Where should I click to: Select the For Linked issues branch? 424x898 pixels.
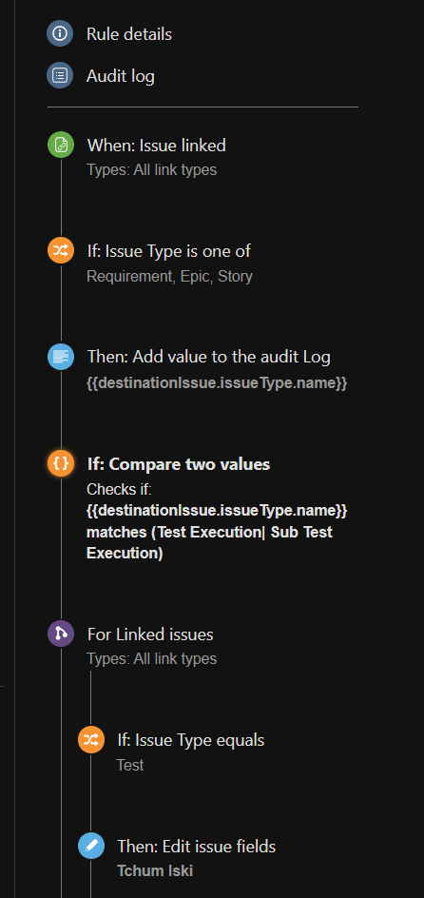150,634
